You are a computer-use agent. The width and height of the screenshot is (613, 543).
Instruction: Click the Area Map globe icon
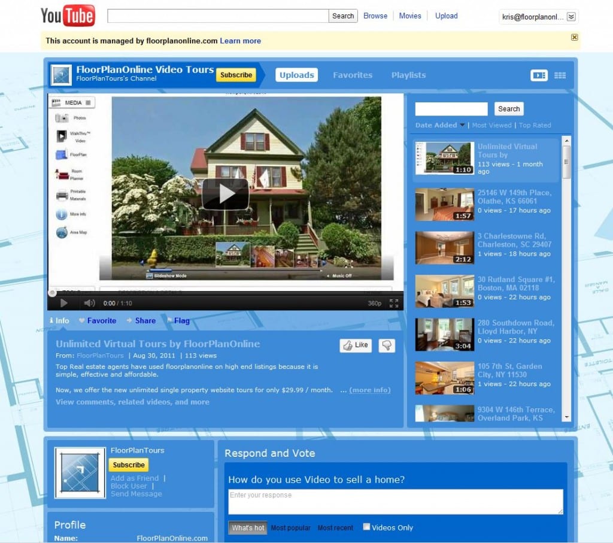click(62, 233)
